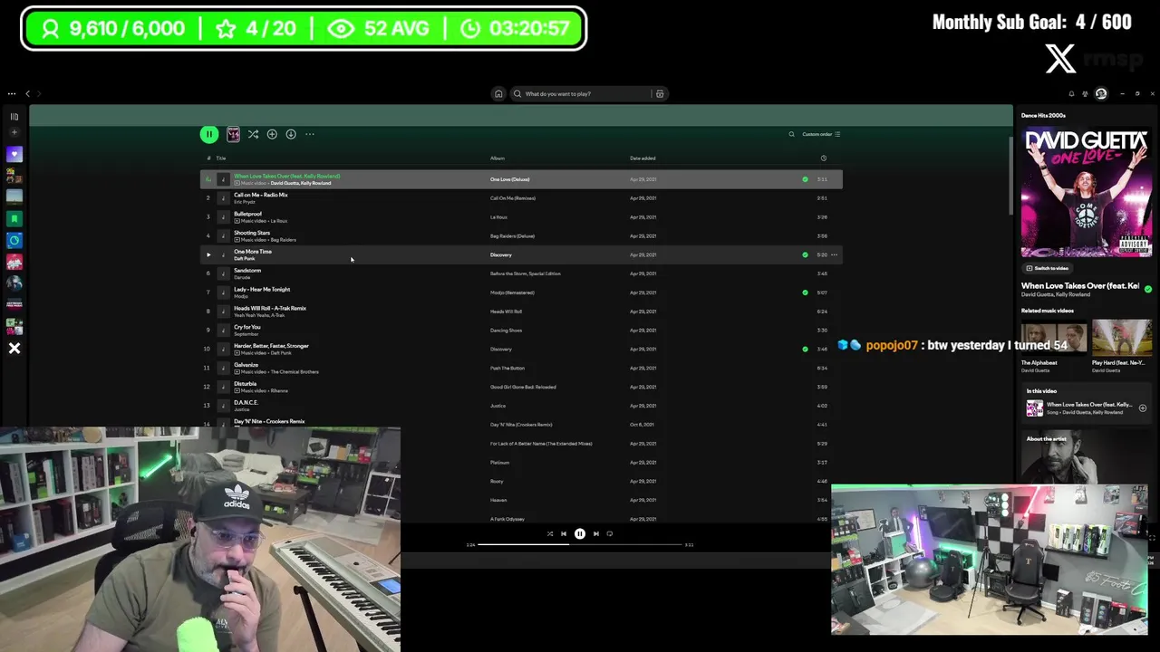Click the playlist video preview thumbnail
The height and width of the screenshot is (652, 1160).
[x=233, y=134]
